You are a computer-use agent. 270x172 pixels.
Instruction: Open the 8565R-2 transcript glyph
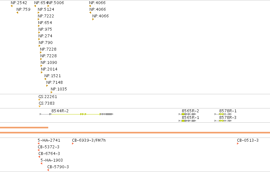(x=187, y=114)
